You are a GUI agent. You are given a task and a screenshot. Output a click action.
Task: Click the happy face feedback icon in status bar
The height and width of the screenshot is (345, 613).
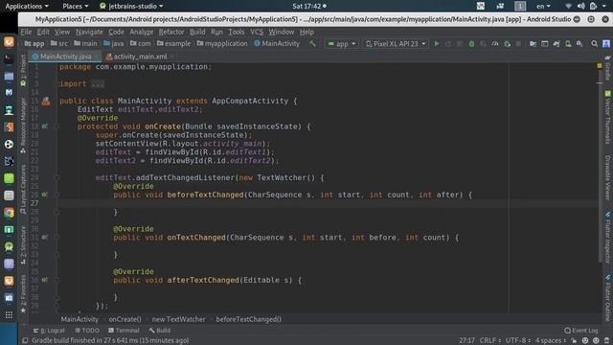[x=585, y=340]
